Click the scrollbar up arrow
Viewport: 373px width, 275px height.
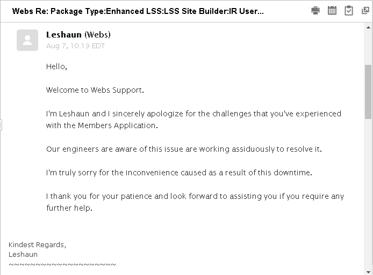tap(368, 27)
